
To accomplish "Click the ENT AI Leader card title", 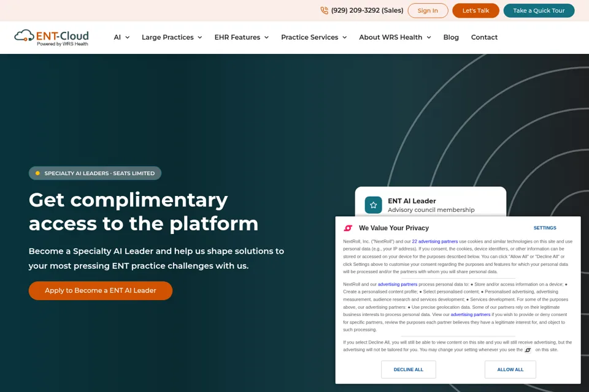I will pos(412,201).
